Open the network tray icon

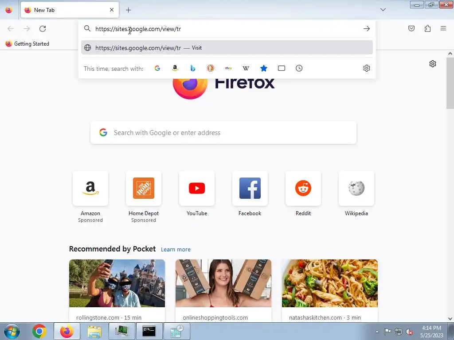(399, 332)
